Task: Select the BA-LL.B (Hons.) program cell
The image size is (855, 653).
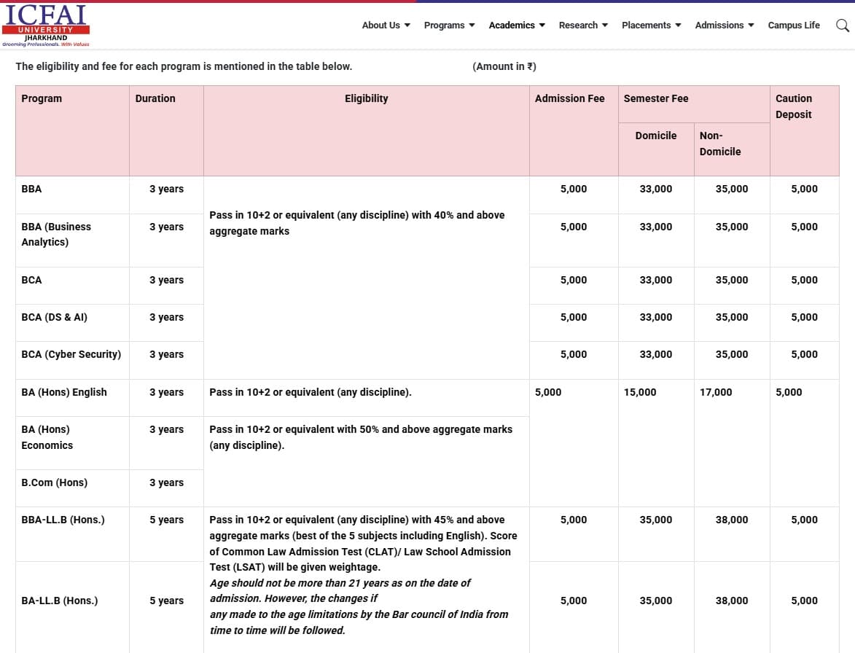Action: (60, 601)
